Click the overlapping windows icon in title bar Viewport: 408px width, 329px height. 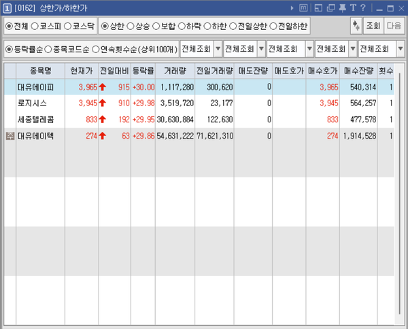(x=330, y=7)
